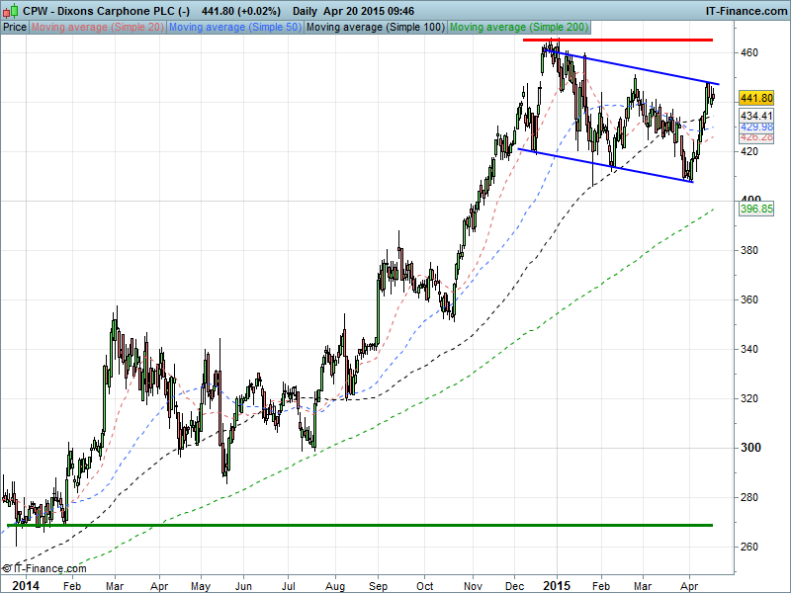791x593 pixels.
Task: Click the Daily timeframe label
Action: point(311,10)
